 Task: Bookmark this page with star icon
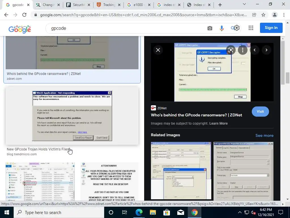[263, 15]
